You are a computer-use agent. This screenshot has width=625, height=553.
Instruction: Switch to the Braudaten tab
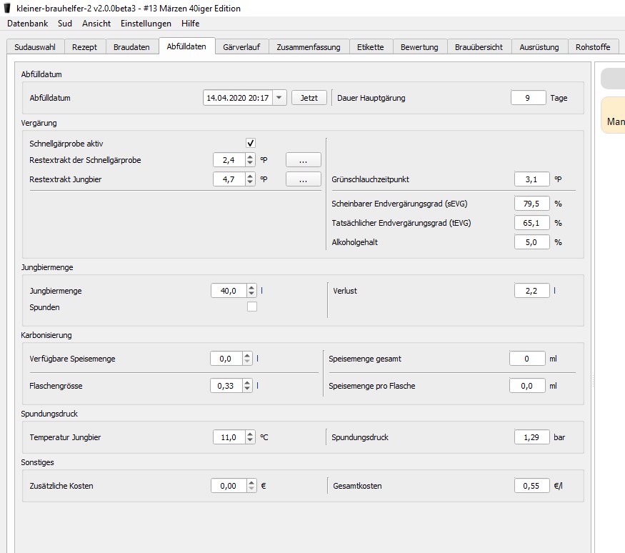[x=131, y=47]
